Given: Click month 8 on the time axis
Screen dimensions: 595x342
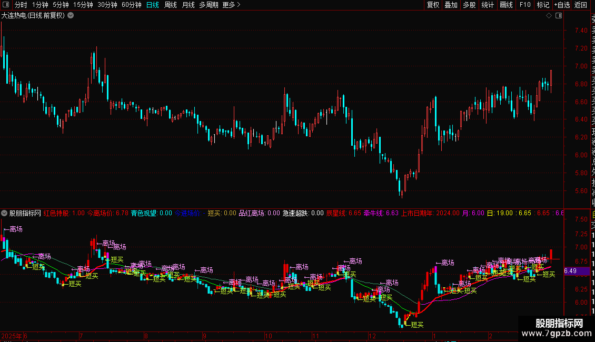Looking at the screenshot, I should (146, 336).
